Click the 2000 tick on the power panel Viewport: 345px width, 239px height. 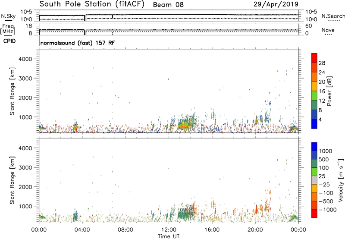coord(25,97)
